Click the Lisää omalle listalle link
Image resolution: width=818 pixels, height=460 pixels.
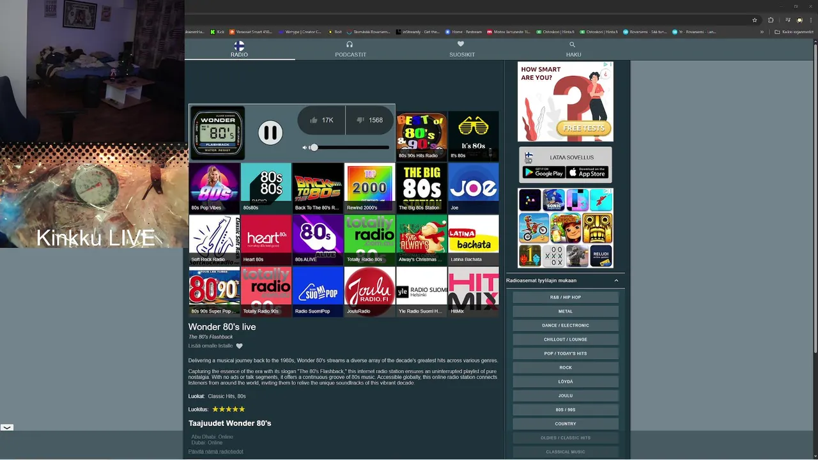coord(210,346)
